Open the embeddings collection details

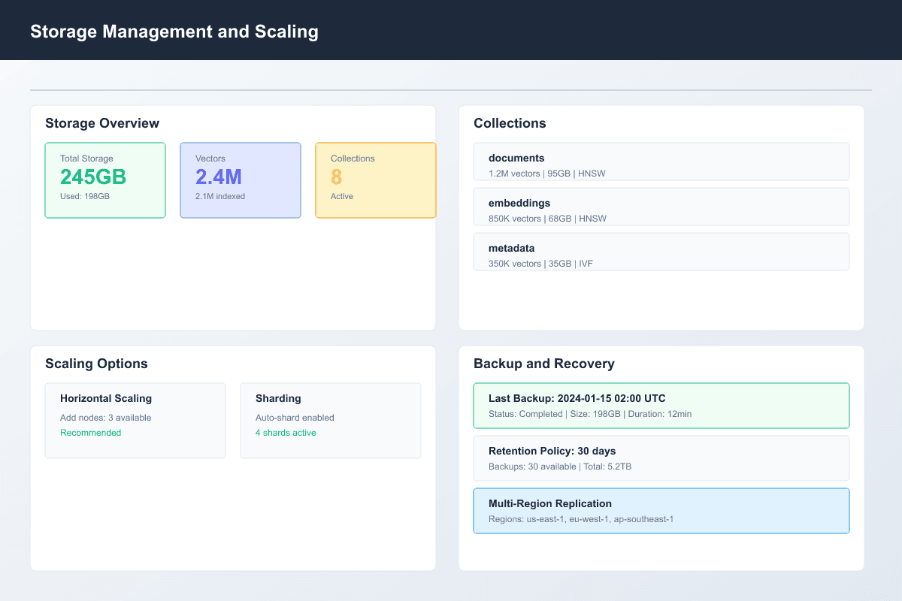tap(661, 207)
